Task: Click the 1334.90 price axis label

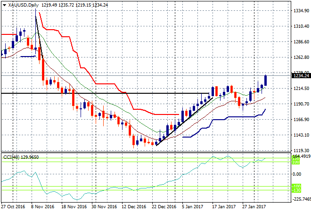Action: 301,11
